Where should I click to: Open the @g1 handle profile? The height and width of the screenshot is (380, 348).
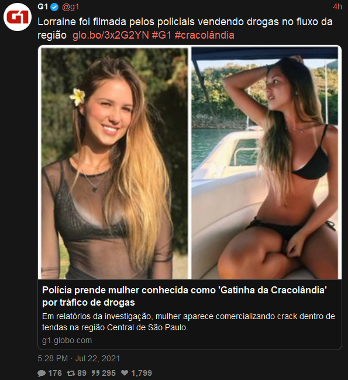70,7
